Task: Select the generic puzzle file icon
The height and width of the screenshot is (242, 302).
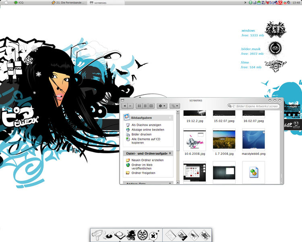Action: 253,172
